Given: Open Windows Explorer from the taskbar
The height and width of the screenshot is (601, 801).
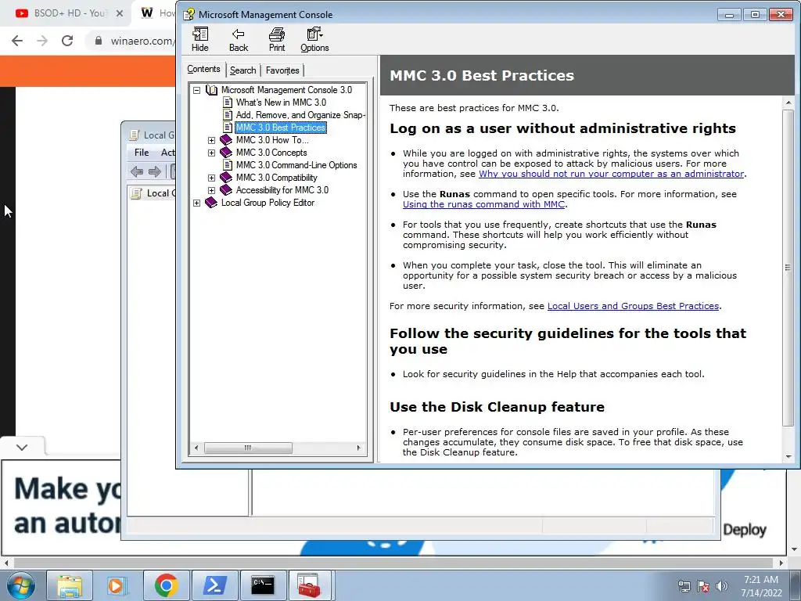Looking at the screenshot, I should 70,585.
